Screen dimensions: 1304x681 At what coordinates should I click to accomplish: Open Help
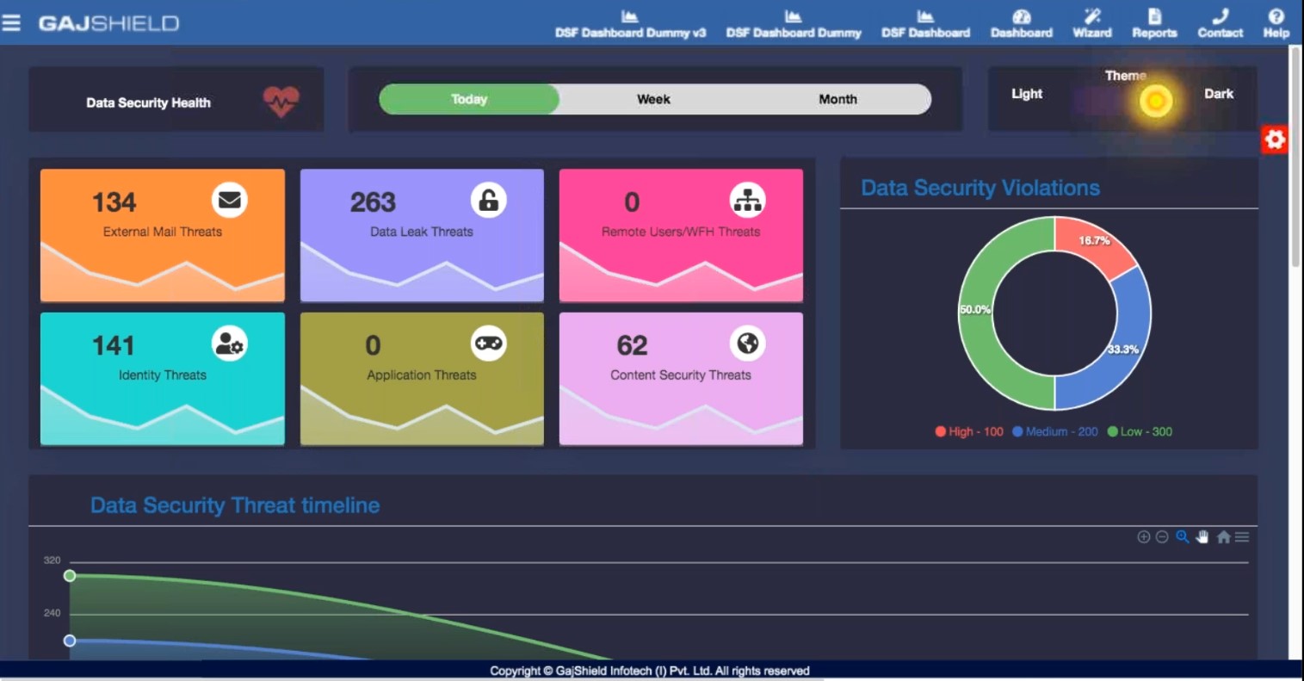(x=1276, y=24)
